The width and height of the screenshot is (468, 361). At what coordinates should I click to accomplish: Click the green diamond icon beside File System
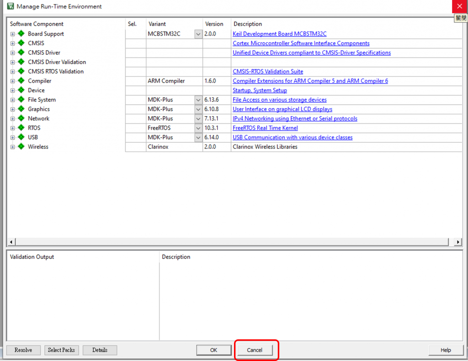[21, 99]
